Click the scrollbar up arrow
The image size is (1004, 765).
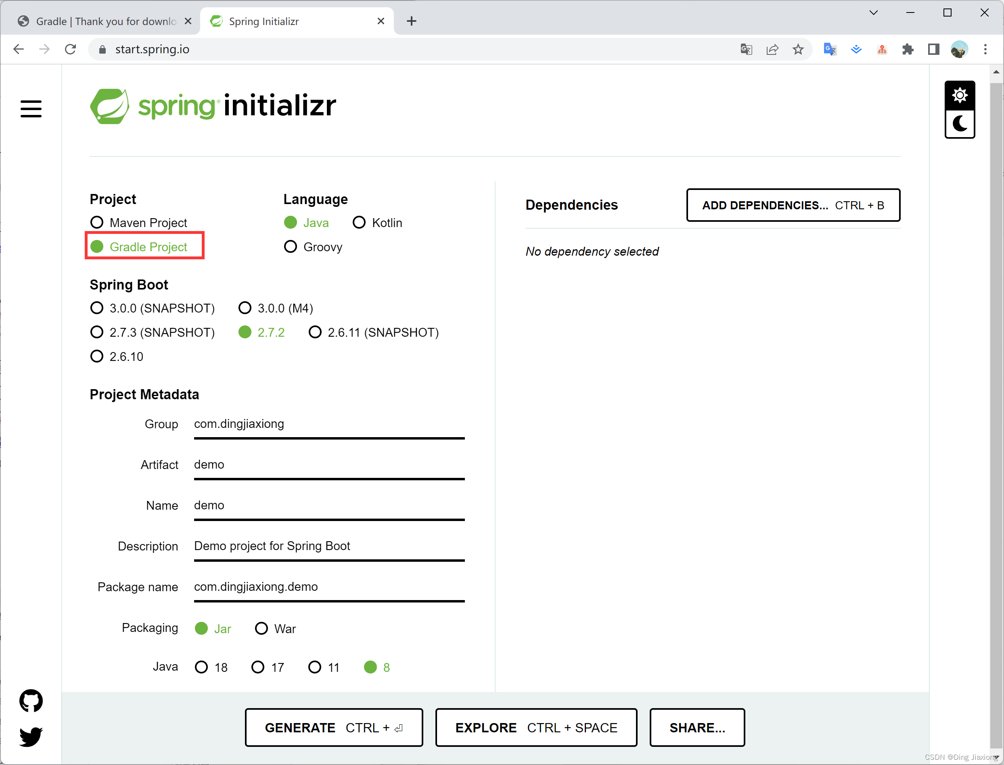(x=996, y=72)
